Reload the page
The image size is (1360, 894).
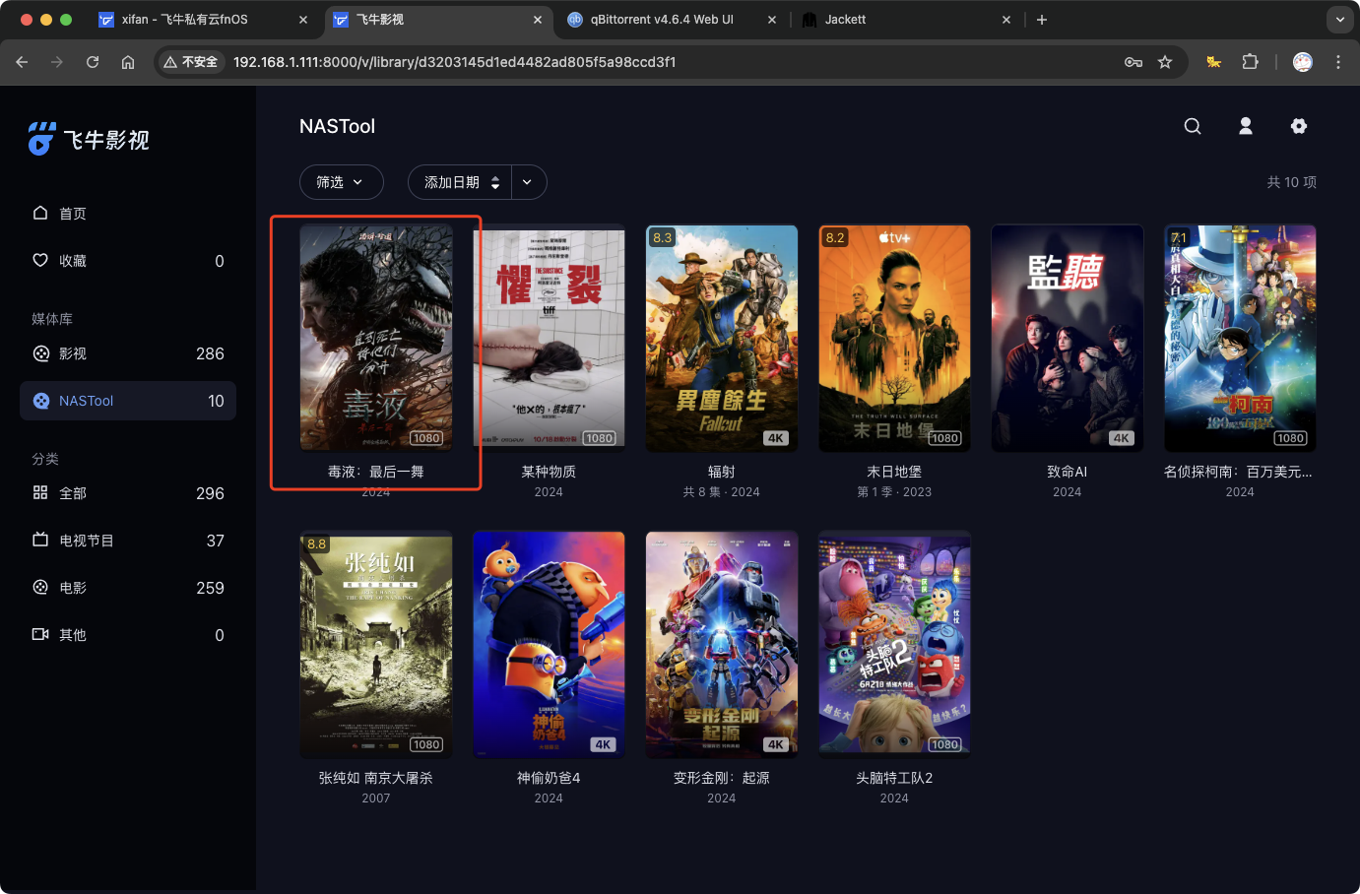tap(93, 62)
